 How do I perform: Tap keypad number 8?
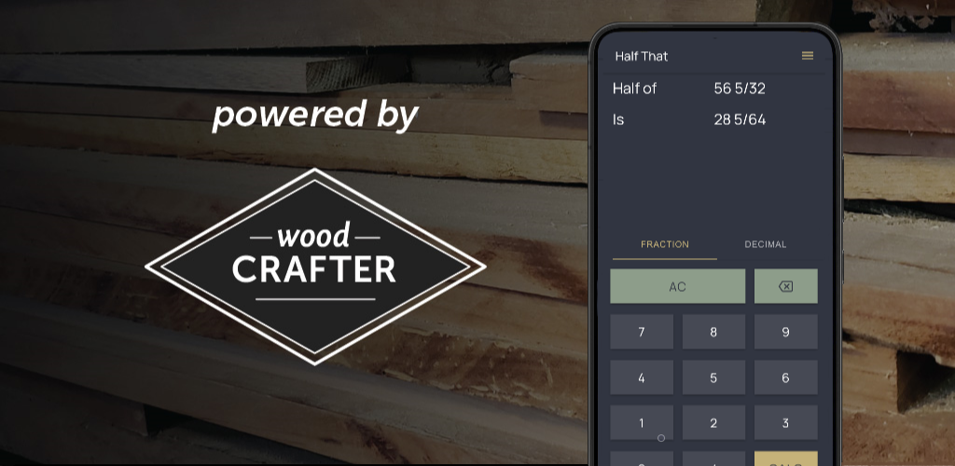(713, 332)
